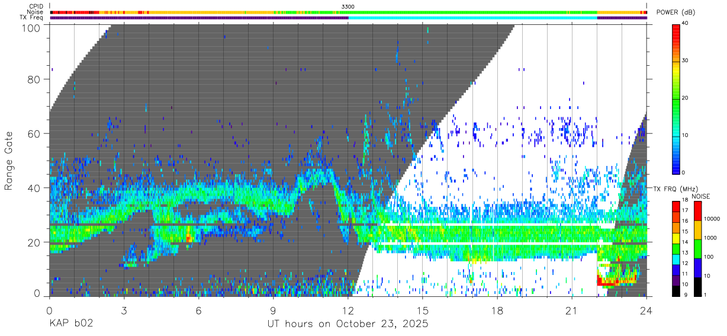This screenshot has height=336, width=727.
Task: Click the 24 tick on UT hours axis
Action: [646, 311]
